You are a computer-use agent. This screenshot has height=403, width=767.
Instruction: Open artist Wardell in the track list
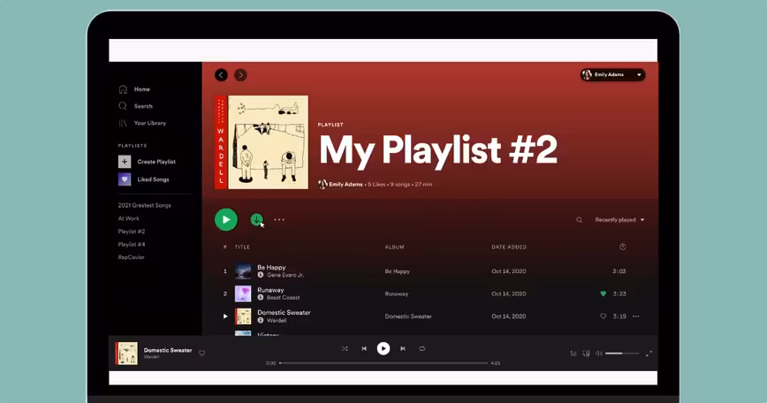(277, 320)
